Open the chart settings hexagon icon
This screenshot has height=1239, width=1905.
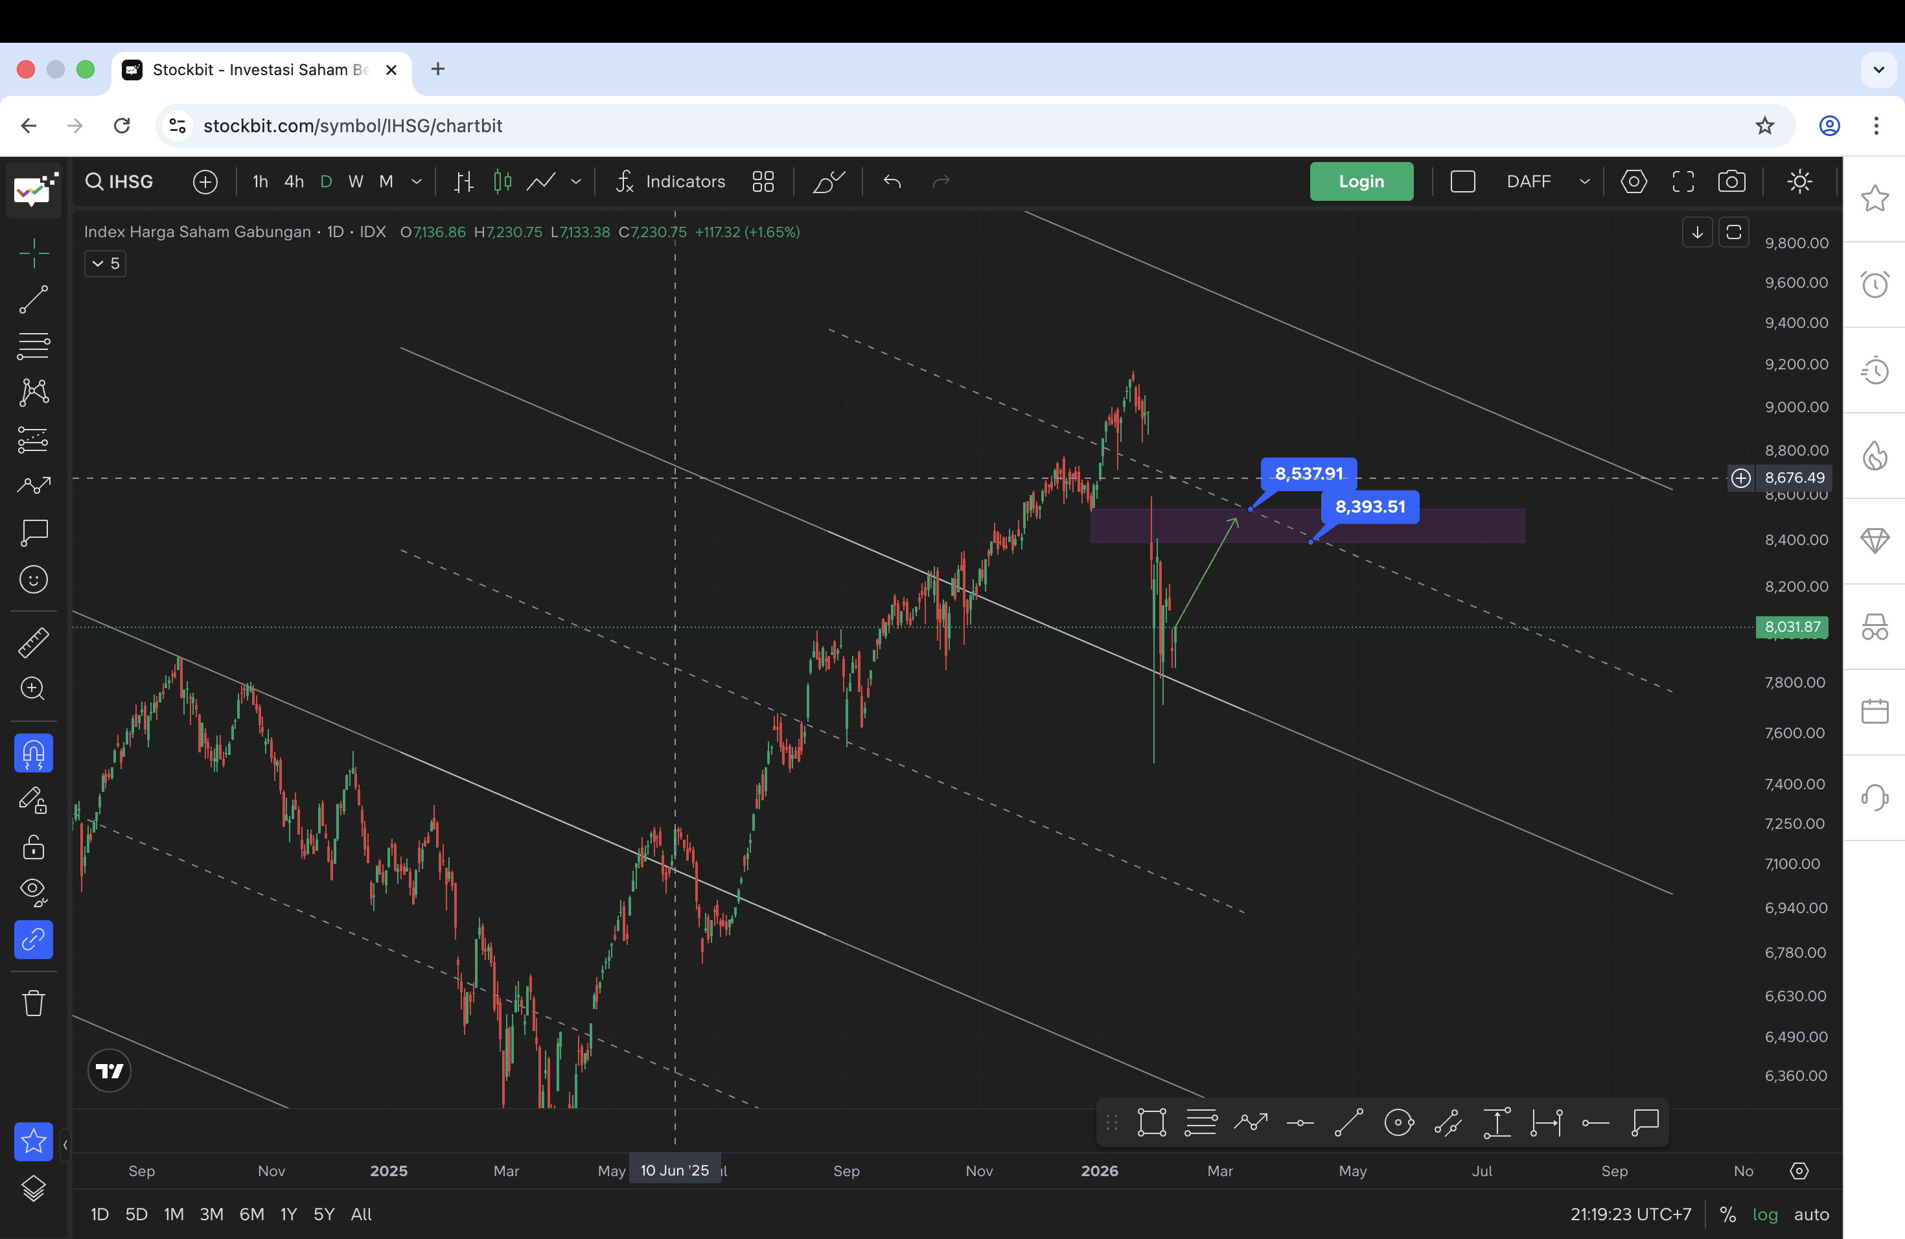(1634, 181)
